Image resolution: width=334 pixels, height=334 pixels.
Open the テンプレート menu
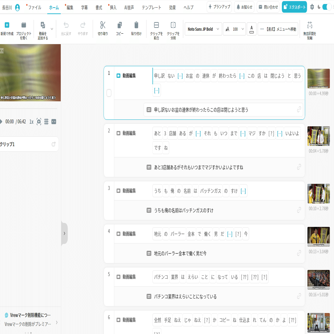pos(152,8)
